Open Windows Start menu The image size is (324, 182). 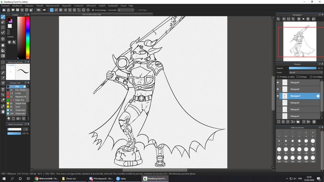pyautogui.click(x=4, y=179)
